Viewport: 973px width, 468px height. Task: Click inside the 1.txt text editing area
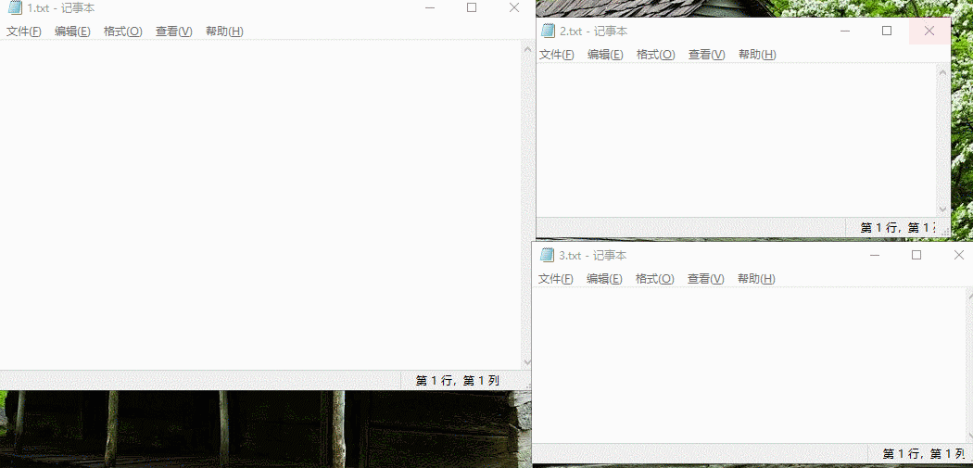tap(259, 204)
